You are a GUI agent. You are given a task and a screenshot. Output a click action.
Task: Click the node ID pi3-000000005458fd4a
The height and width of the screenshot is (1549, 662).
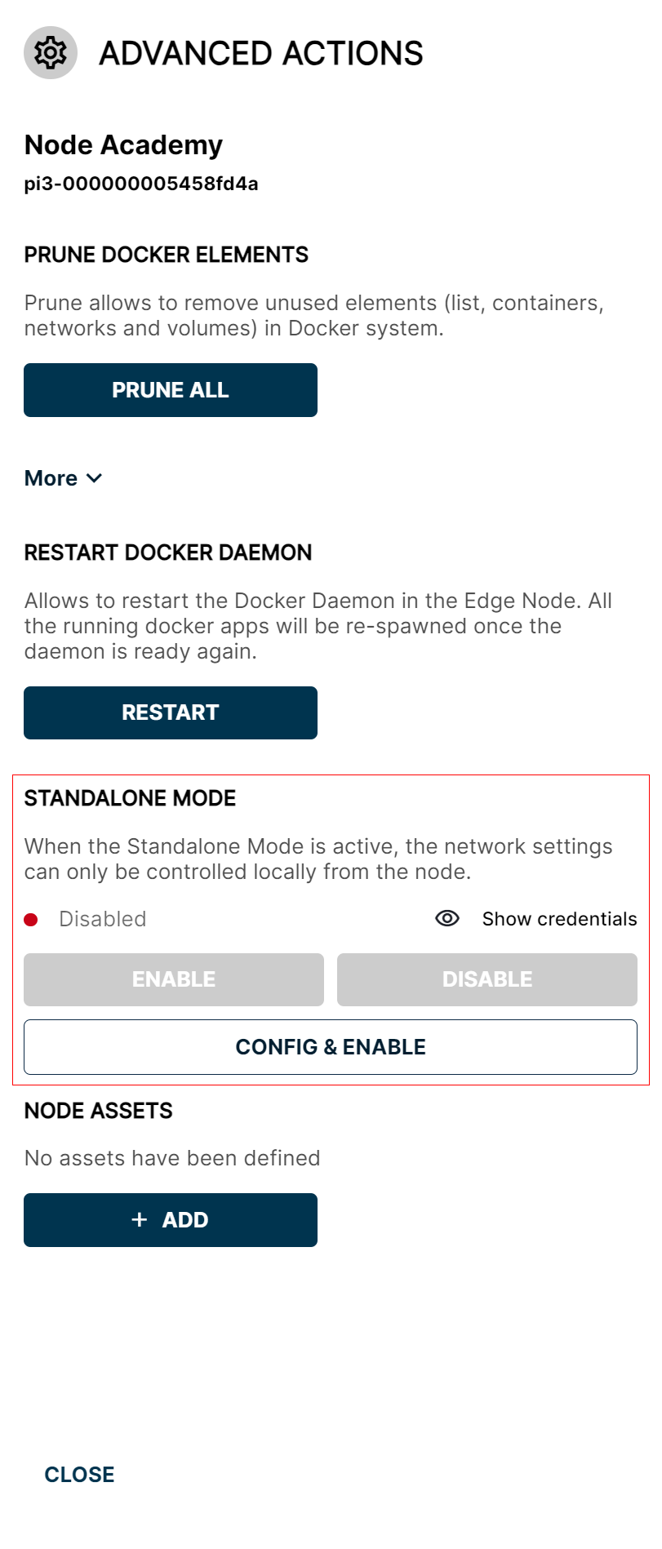pos(141,184)
